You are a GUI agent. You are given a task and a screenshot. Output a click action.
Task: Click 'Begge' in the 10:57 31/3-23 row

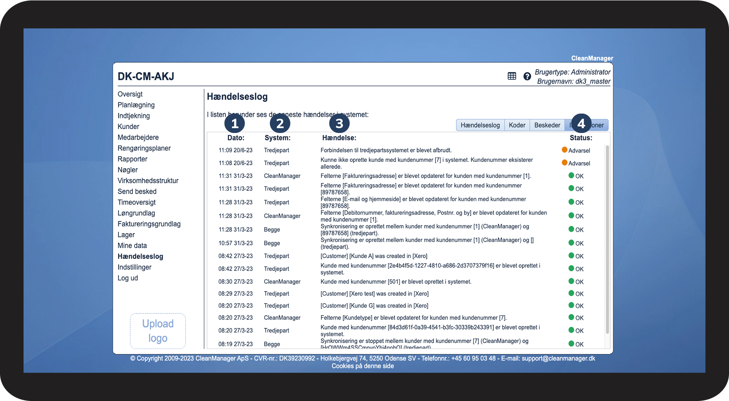tap(272, 243)
